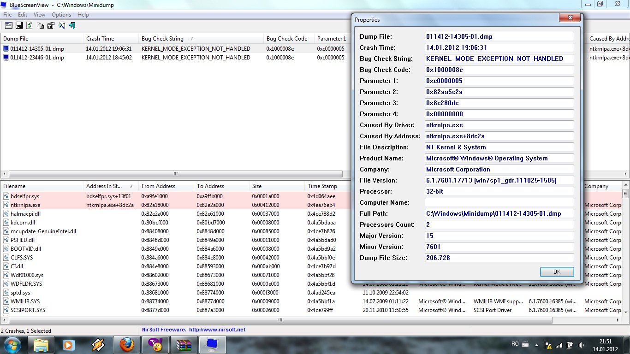The image size is (630, 354).
Task: Sort by Bug Check String column header
Action: pos(201,39)
